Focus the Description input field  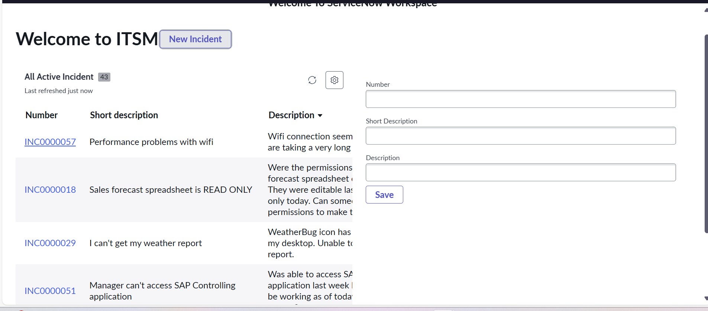[521, 172]
